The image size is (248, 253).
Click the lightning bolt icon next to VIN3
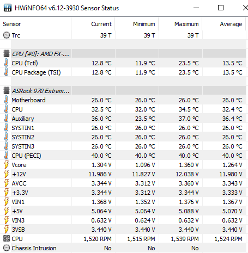(x=7, y=220)
